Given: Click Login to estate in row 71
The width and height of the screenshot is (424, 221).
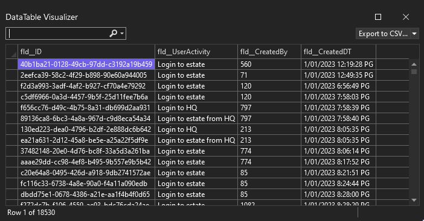Looking at the screenshot, I should (196, 75).
